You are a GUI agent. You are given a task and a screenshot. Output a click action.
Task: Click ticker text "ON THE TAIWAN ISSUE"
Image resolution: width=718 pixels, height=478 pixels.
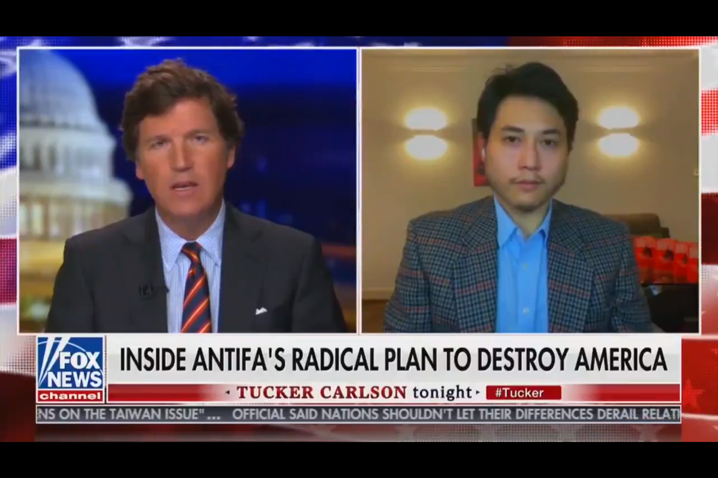tap(129, 415)
